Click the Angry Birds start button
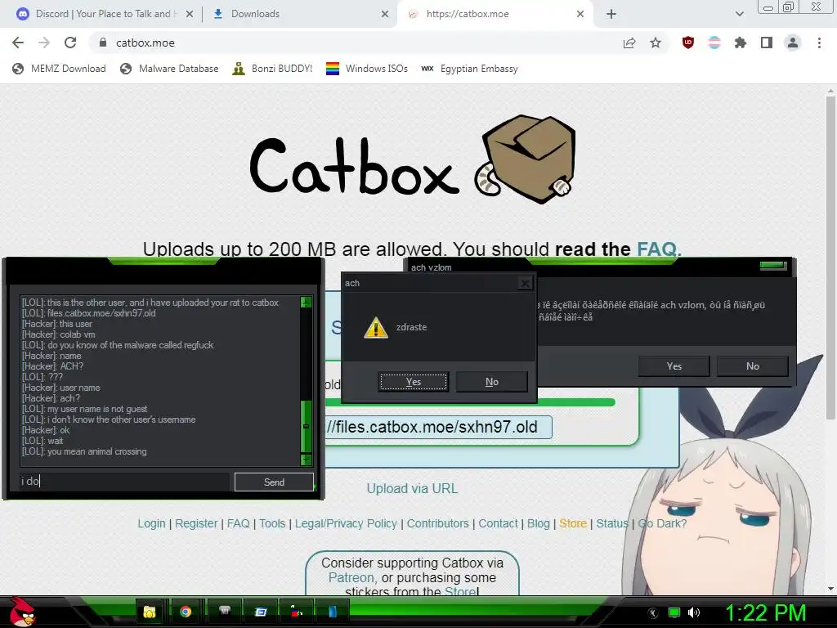Image resolution: width=837 pixels, height=628 pixels. click(x=22, y=612)
